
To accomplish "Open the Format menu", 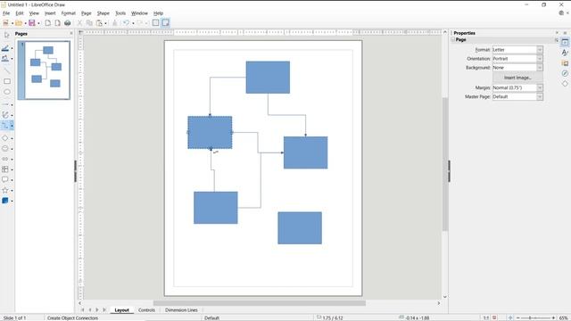I will [x=69, y=13].
